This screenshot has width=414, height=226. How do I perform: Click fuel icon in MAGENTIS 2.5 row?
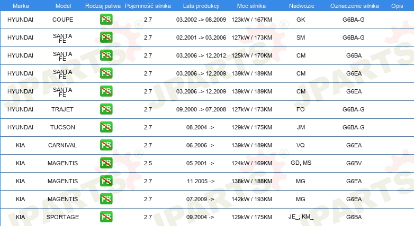click(106, 163)
